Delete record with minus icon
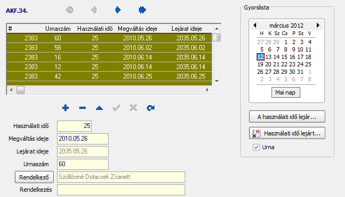 (83, 108)
